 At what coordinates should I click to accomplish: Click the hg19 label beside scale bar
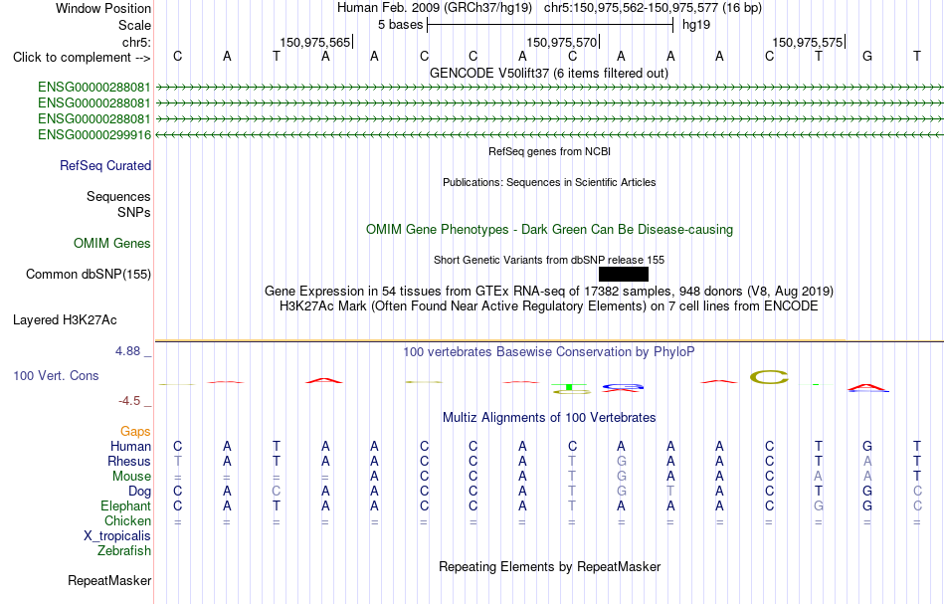pos(696,25)
